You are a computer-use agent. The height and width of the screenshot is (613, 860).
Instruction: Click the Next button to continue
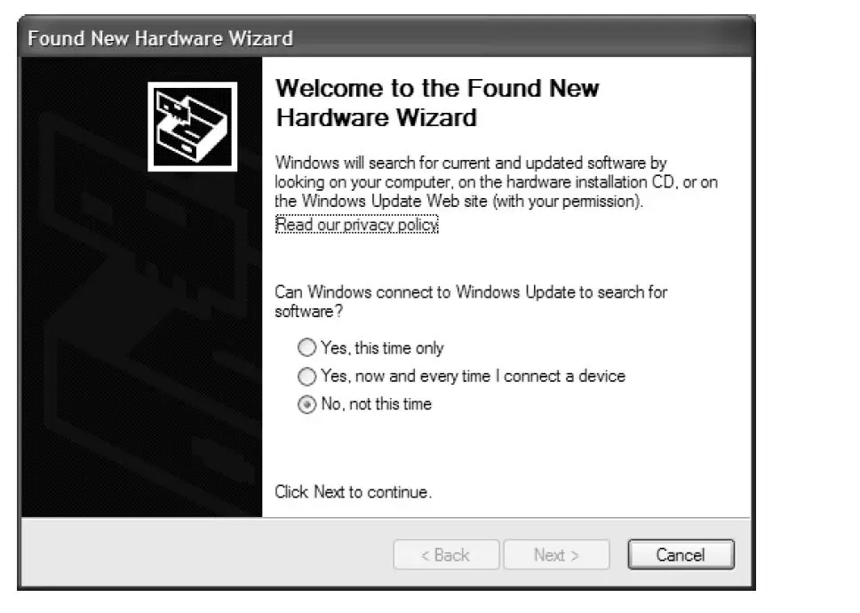[x=556, y=555]
